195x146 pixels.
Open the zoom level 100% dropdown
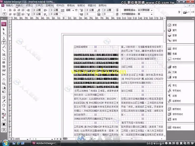pos(27,139)
